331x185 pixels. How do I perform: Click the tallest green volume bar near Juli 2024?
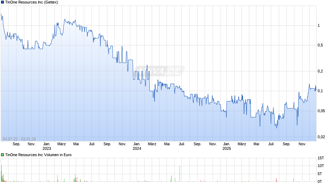pyautogui.click(x=180, y=174)
